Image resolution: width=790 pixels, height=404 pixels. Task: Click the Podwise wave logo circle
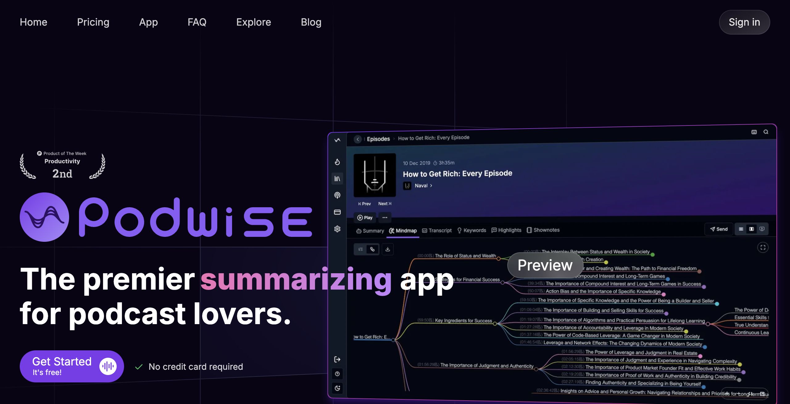[x=44, y=217]
